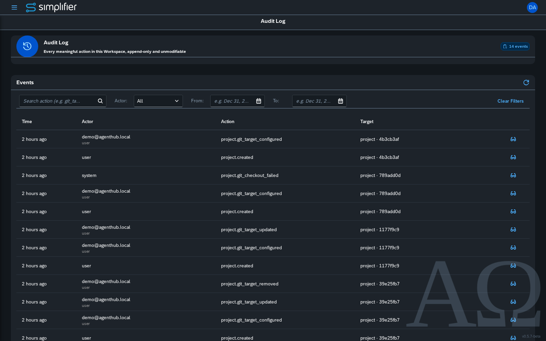View details of project.created event for 4b3cb3af
Image resolution: width=546 pixels, height=341 pixels.
pyautogui.click(x=513, y=157)
